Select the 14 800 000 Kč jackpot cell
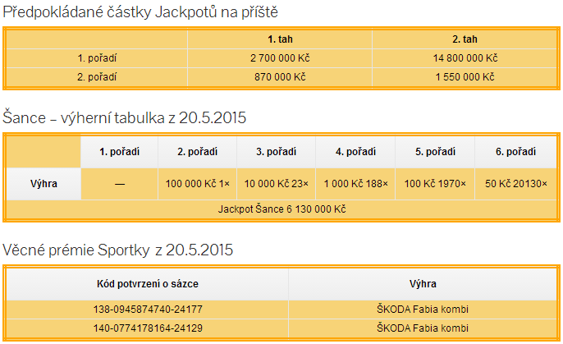 click(x=465, y=58)
